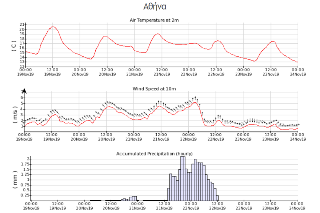Screen dimensions: 320x213
Task: Click the ( m/s ) wind axis label
Action: 15,112
